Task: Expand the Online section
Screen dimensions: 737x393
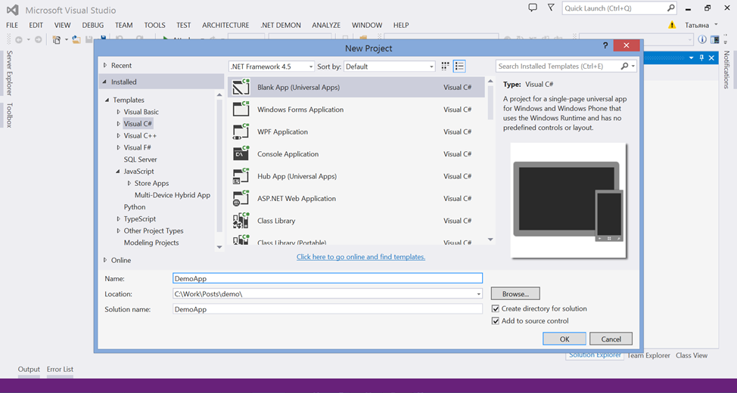Action: tap(105, 260)
